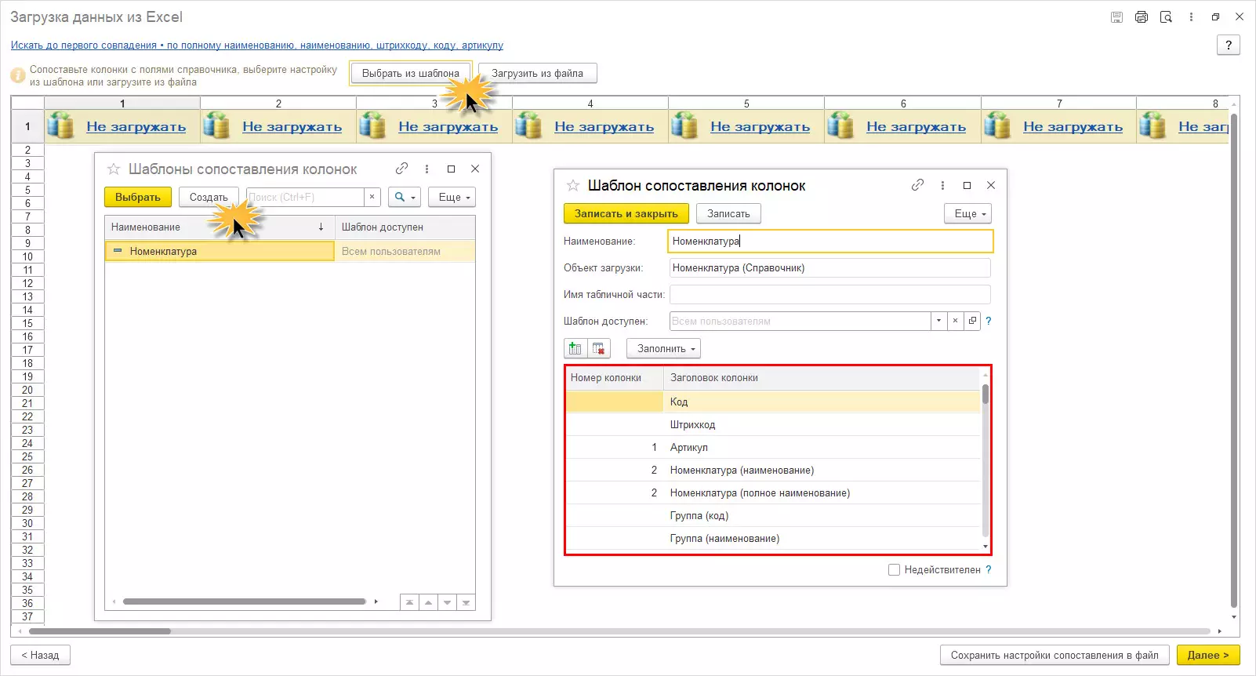Sort by the "Наименование" column header
This screenshot has width=1256, height=676.
[x=220, y=227]
